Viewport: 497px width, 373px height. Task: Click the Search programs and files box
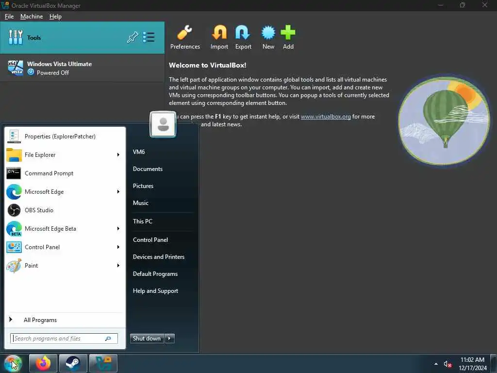pyautogui.click(x=64, y=339)
